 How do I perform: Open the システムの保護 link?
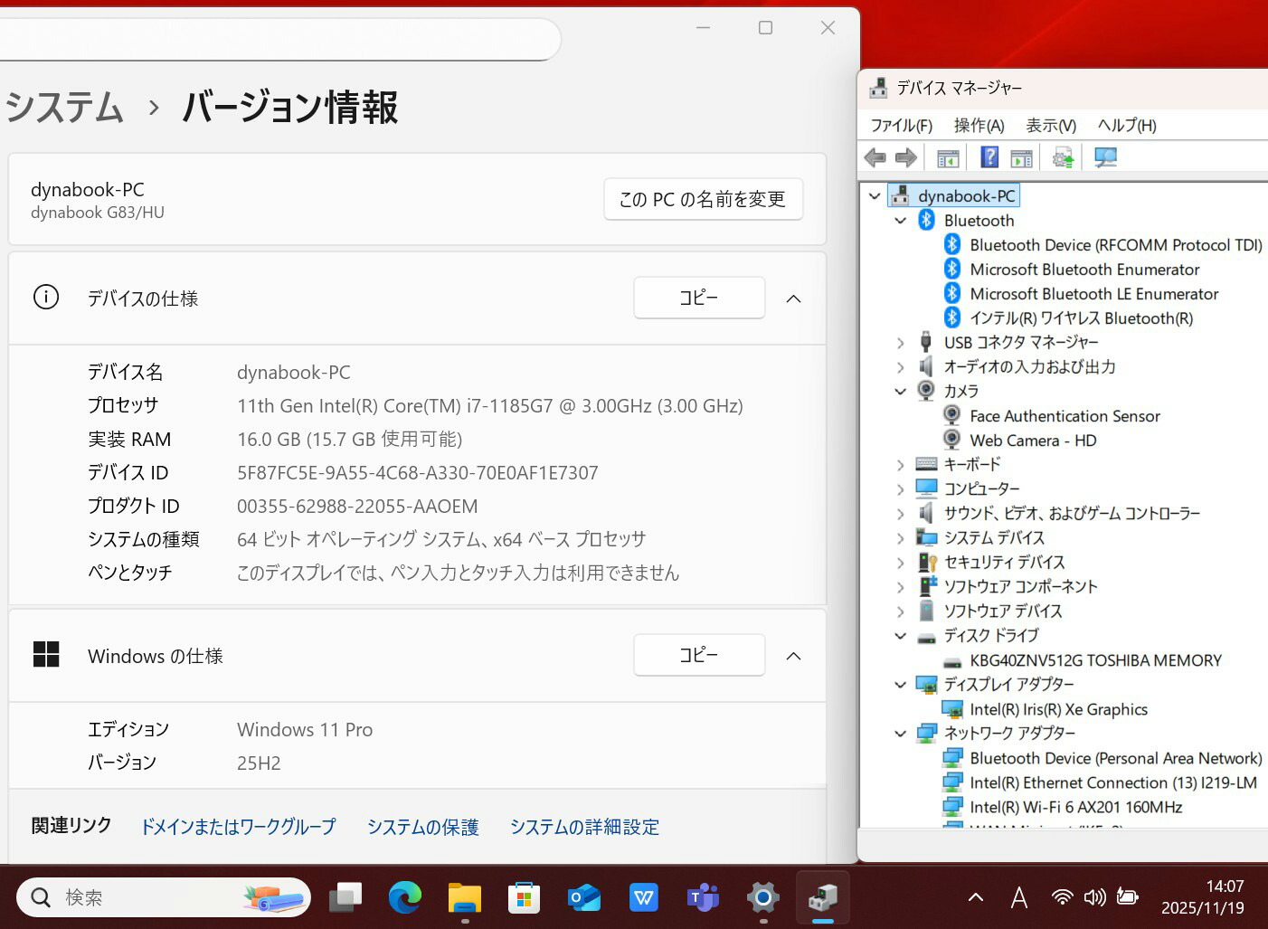pos(422,826)
